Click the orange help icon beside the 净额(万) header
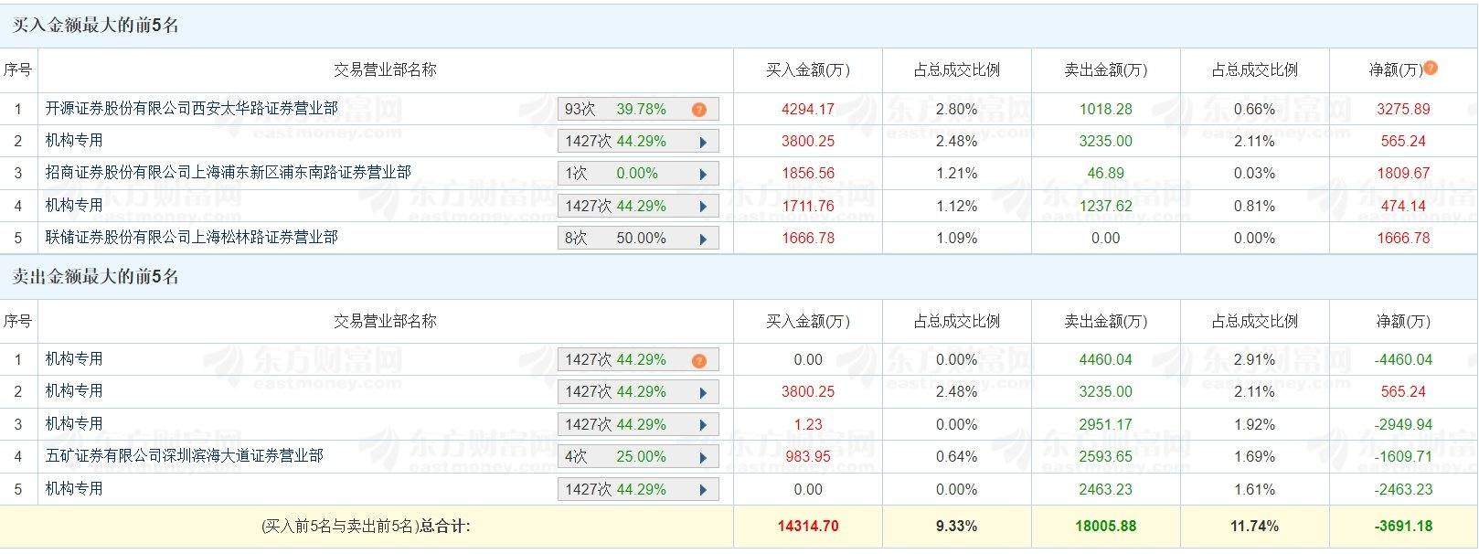 point(1431,68)
